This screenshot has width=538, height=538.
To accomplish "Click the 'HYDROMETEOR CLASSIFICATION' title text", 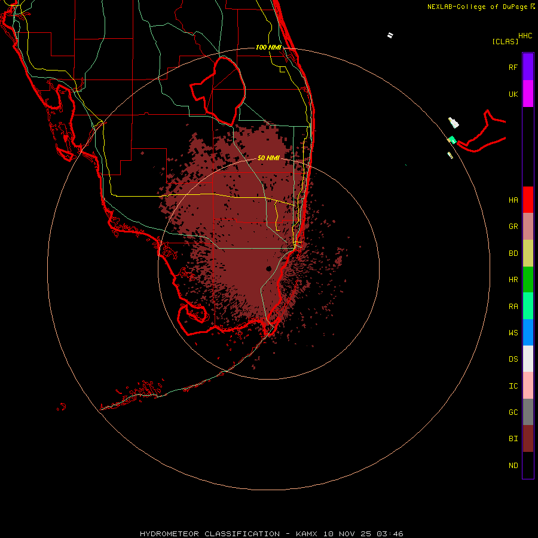I will (210, 534).
